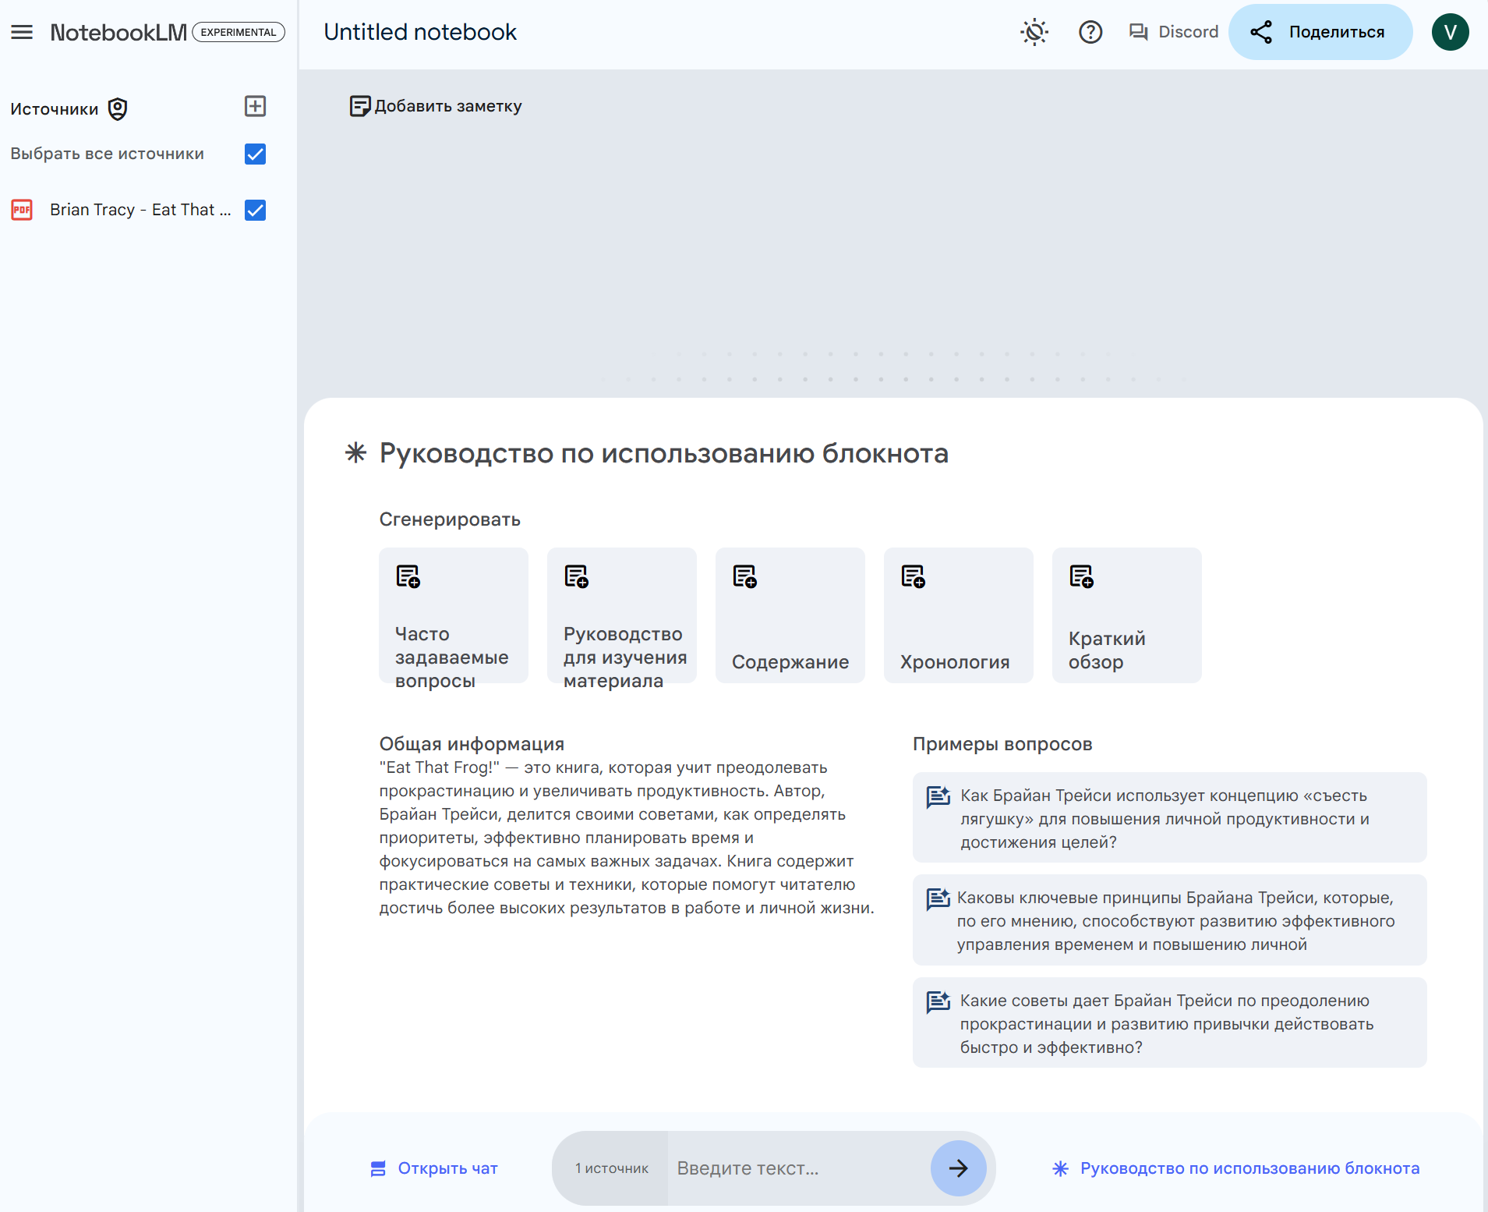Toggle the light/dark theme icon
Image resolution: width=1488 pixels, height=1212 pixels.
click(x=1034, y=32)
